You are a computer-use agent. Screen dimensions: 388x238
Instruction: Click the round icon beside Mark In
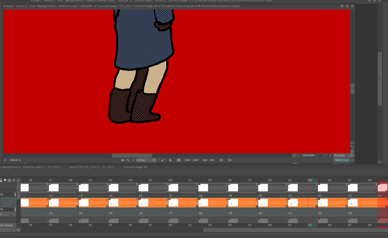(x=5, y=160)
